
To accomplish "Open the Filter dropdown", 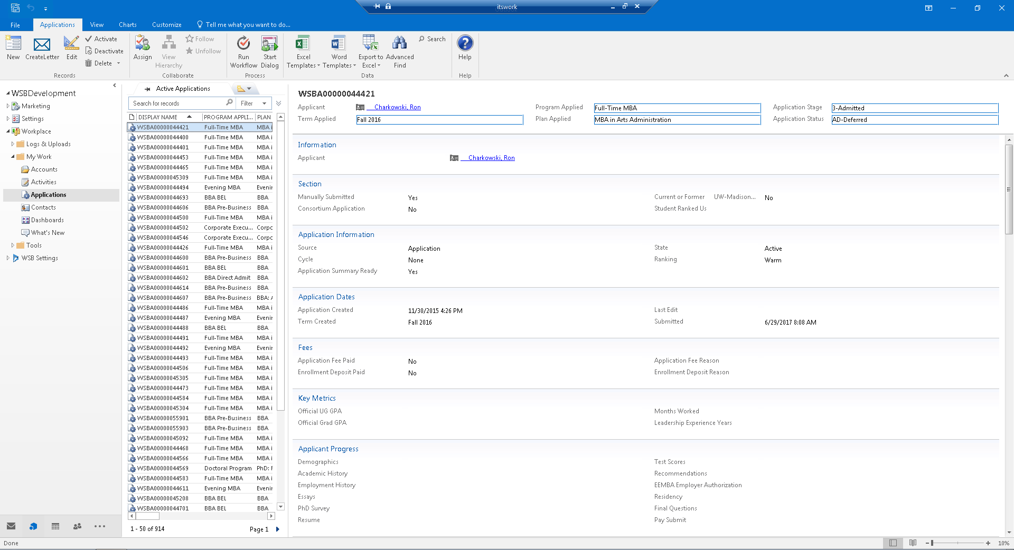I will point(253,103).
